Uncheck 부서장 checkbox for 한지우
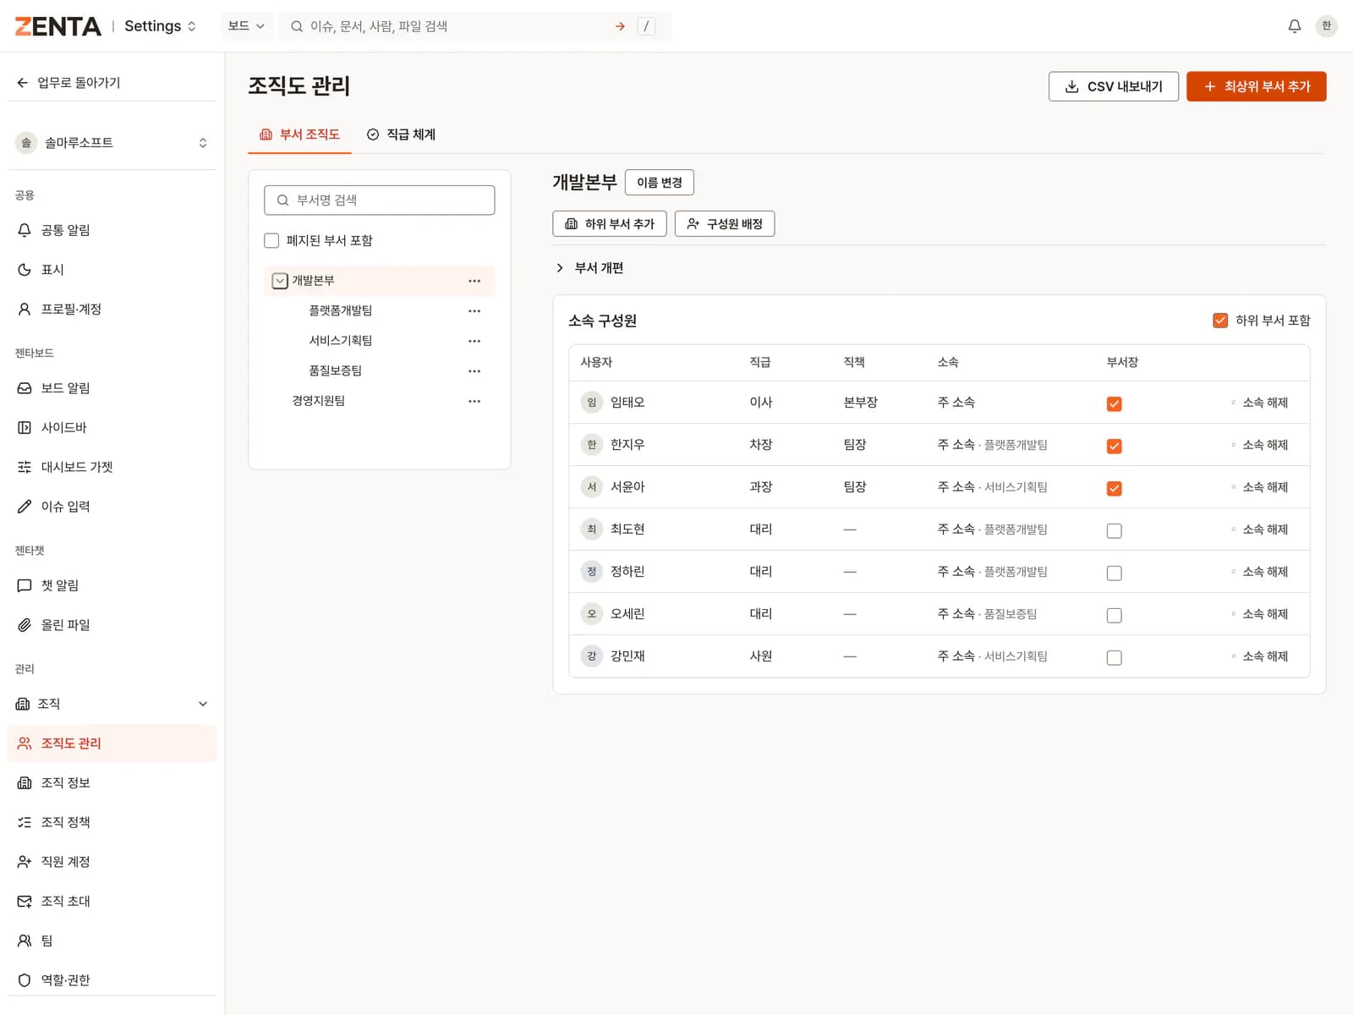The image size is (1353, 1015). (x=1115, y=447)
